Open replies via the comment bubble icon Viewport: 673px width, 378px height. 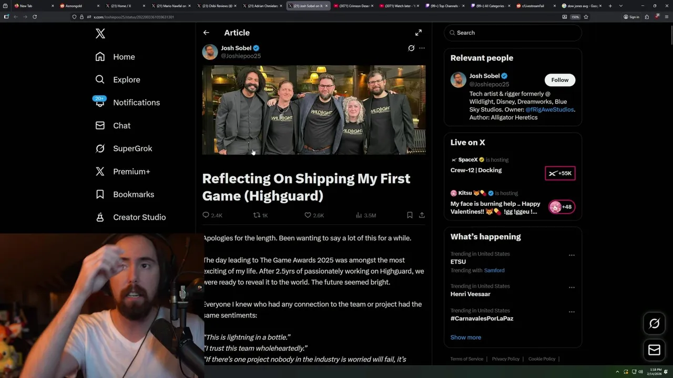[x=206, y=215]
